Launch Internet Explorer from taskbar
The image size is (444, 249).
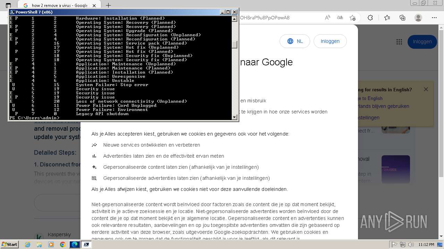pos(28,245)
